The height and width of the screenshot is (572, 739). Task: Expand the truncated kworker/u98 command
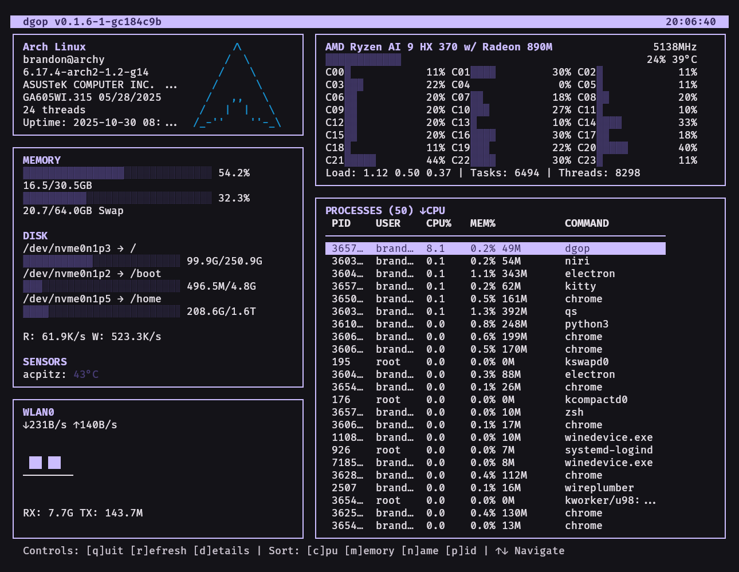pos(650,500)
